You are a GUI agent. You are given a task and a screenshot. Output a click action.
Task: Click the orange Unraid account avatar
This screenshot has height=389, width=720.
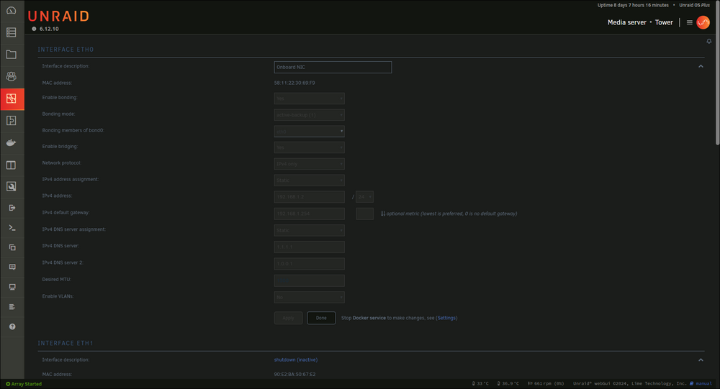point(703,22)
